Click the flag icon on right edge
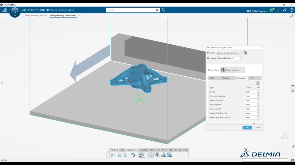295x165 pixels. click(293, 86)
